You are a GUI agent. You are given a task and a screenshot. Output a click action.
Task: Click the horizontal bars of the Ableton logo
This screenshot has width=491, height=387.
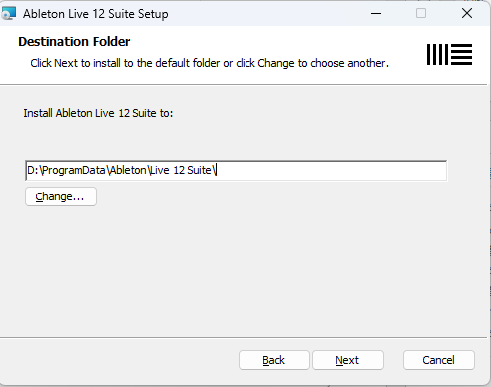(461, 54)
